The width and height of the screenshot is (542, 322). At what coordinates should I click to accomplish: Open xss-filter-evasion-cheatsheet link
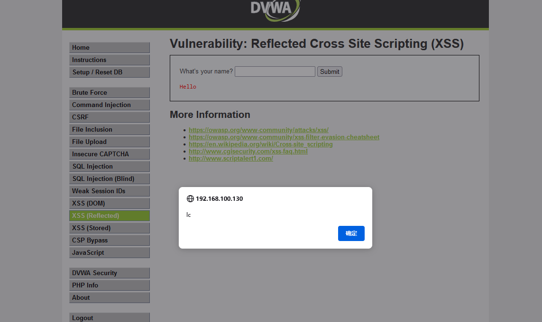coord(284,137)
